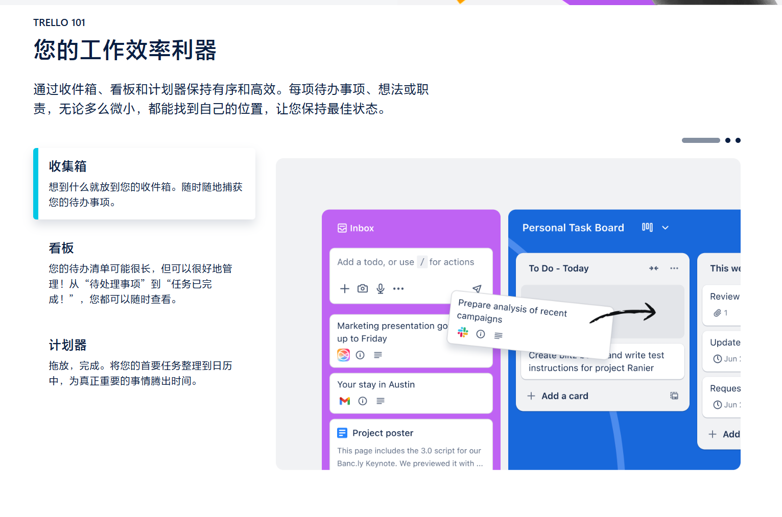This screenshot has width=782, height=517.
Task: Click the attachment icon on Review card
Action: tap(717, 313)
